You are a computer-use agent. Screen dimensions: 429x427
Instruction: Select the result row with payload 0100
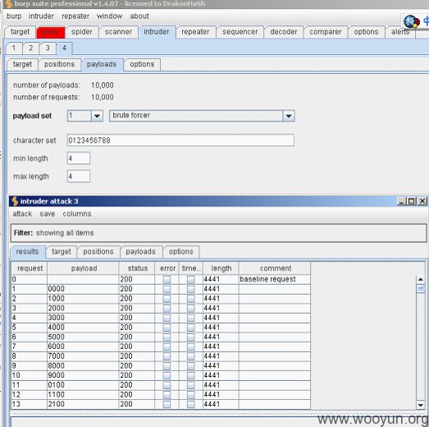coord(161,385)
